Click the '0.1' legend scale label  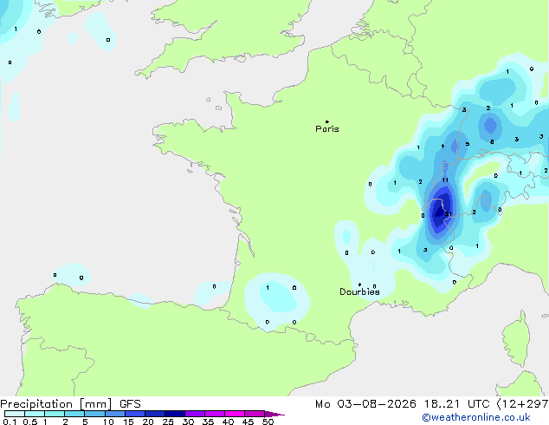[x=10, y=422]
